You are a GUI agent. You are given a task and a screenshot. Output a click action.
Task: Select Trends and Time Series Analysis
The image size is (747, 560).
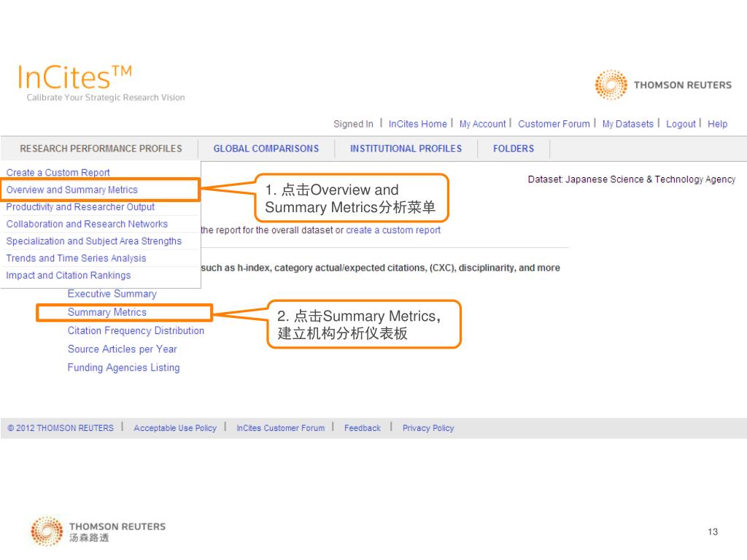[76, 258]
